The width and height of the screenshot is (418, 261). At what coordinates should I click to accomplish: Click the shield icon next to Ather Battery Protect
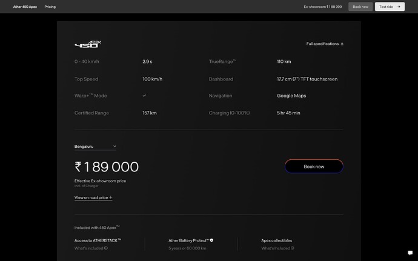point(211,240)
